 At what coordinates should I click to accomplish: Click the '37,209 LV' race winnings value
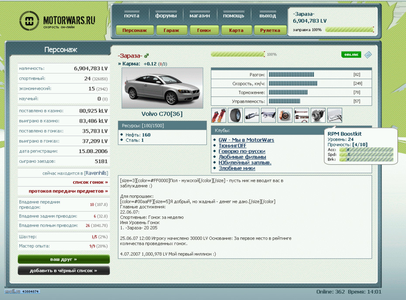95,141
